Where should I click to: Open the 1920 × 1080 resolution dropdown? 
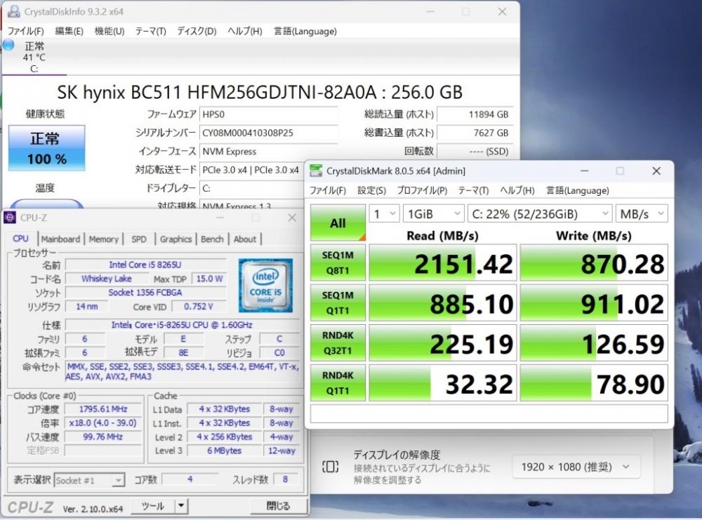point(576,467)
